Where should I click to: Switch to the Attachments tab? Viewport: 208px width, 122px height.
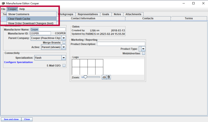[133, 14]
